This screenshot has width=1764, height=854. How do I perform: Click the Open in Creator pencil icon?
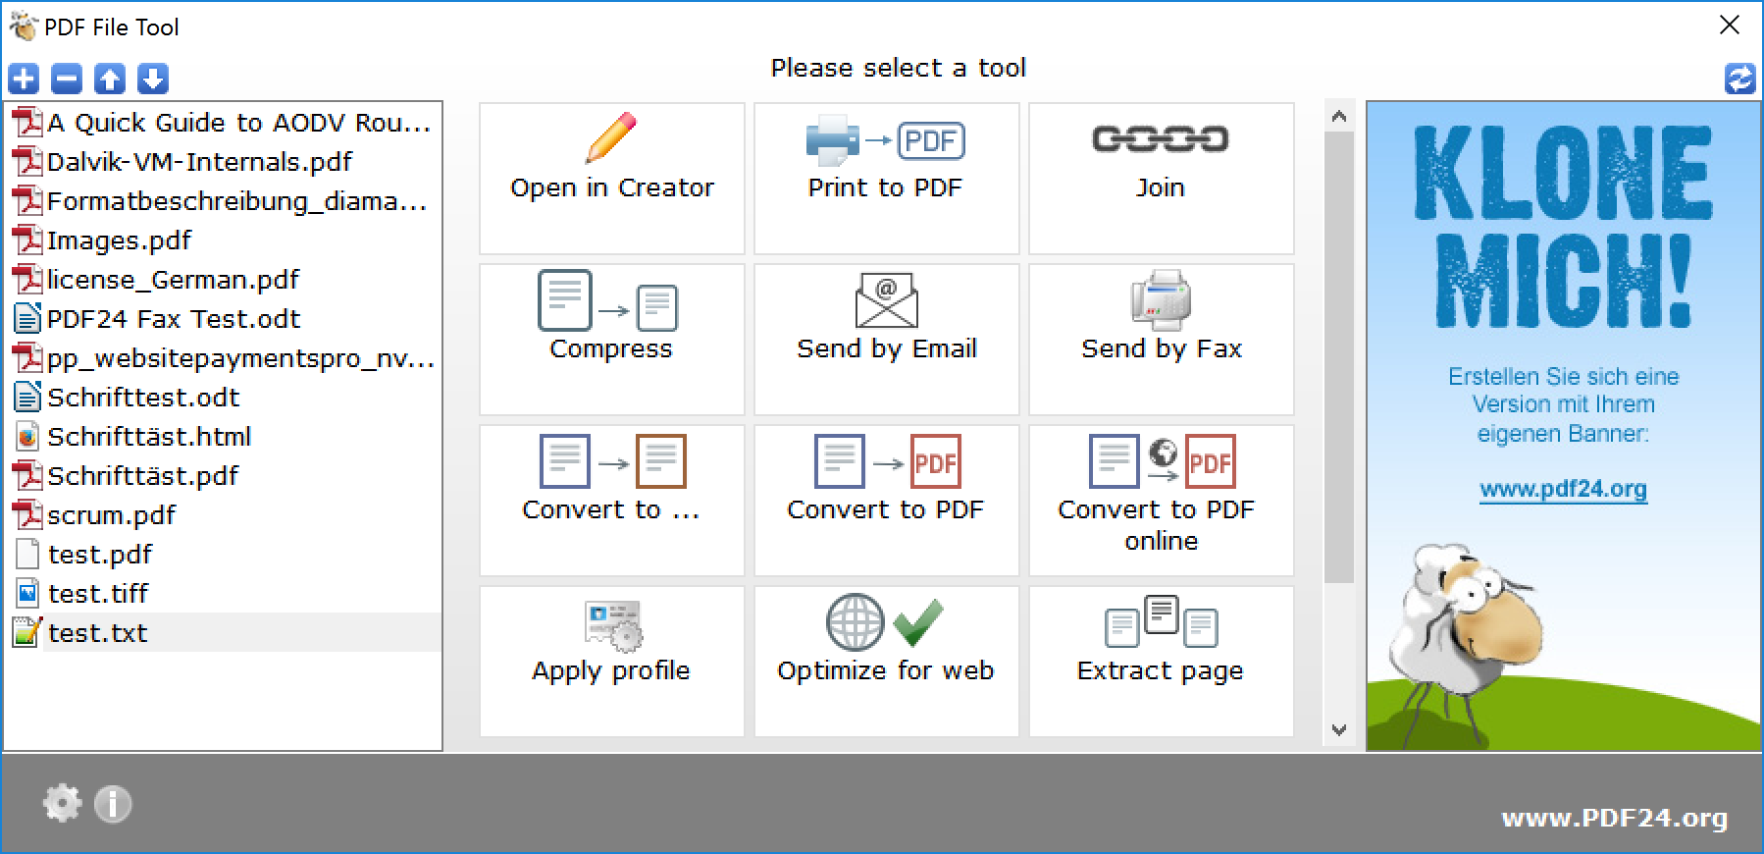pos(611,138)
